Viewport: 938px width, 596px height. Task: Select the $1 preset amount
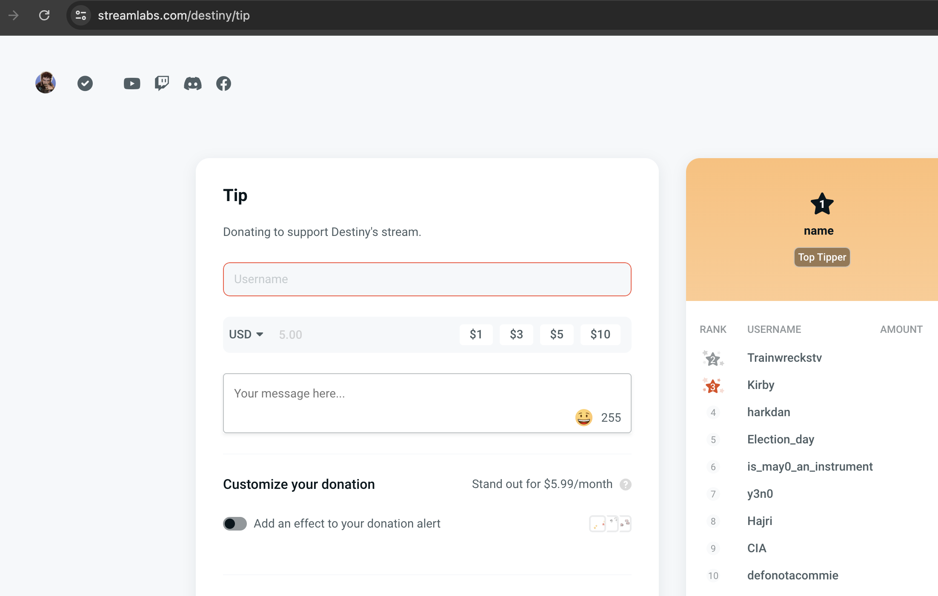click(x=476, y=335)
